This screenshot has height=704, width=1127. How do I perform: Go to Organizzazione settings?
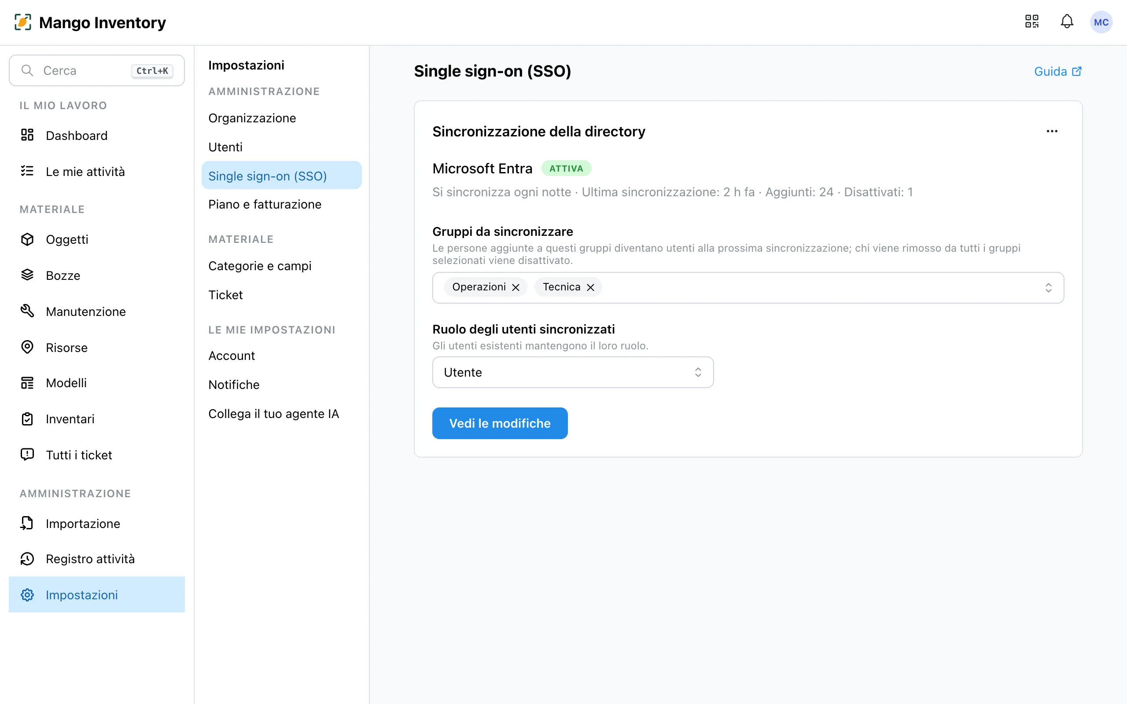[x=282, y=118]
